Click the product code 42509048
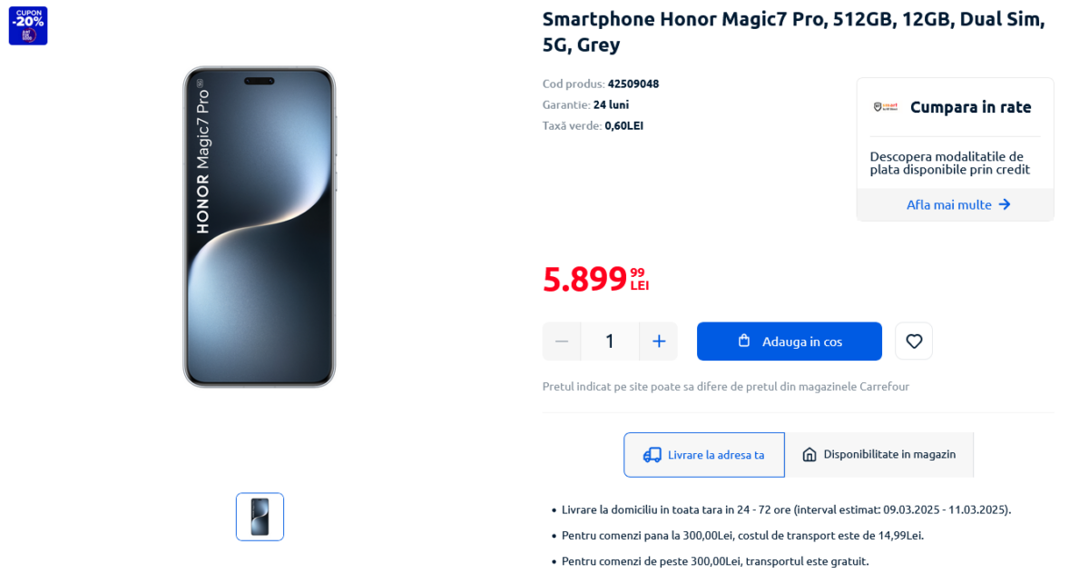The image size is (1089, 574). tap(633, 84)
